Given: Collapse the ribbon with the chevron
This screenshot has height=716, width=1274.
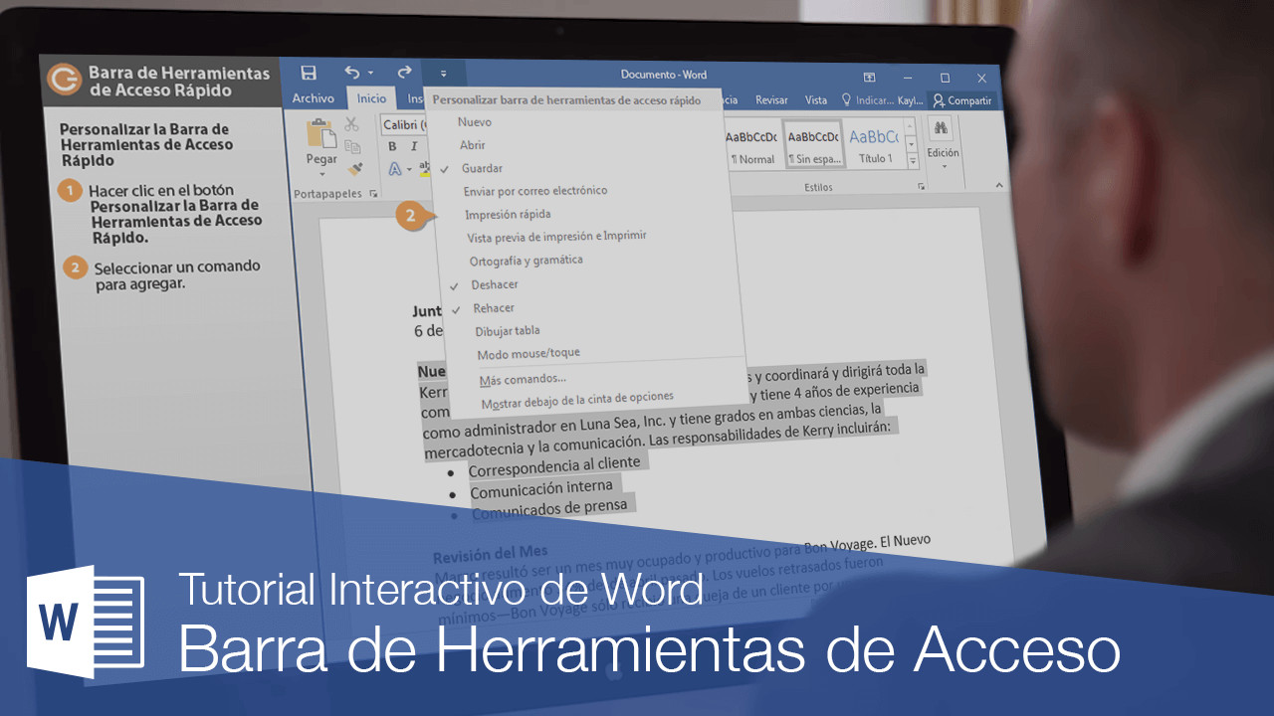Looking at the screenshot, I should 999,186.
